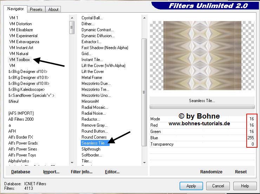Screen dimensions: 260x194
Task: Switch to the Presets tab
Action: click(36, 9)
